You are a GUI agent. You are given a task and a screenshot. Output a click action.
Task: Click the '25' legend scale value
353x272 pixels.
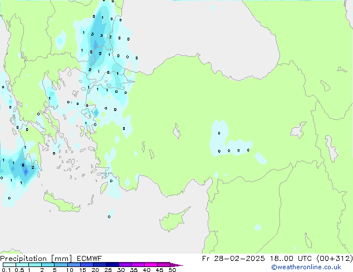[108, 270]
